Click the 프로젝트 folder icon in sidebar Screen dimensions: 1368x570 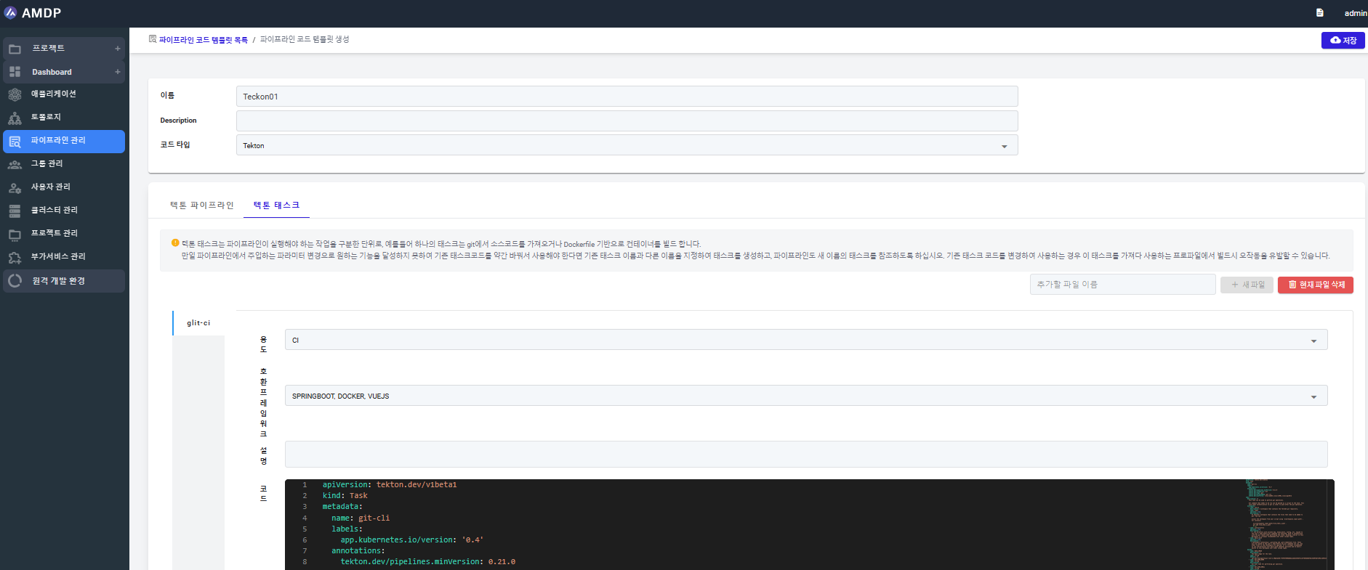tap(15, 49)
